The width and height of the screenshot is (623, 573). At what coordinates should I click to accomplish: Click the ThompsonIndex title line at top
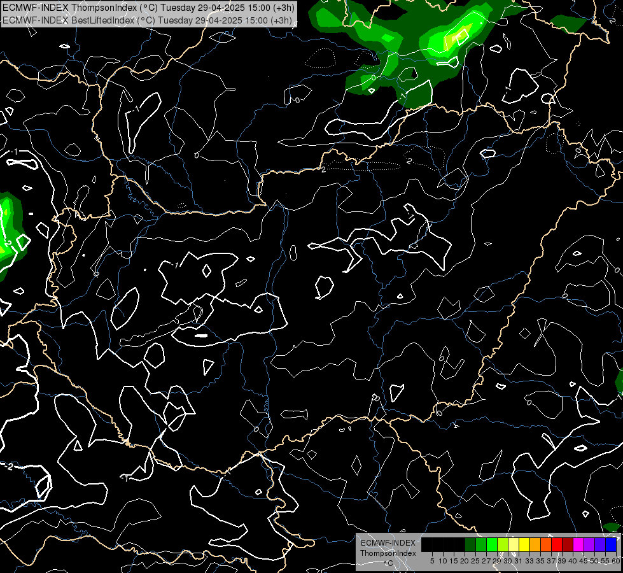[x=149, y=7]
